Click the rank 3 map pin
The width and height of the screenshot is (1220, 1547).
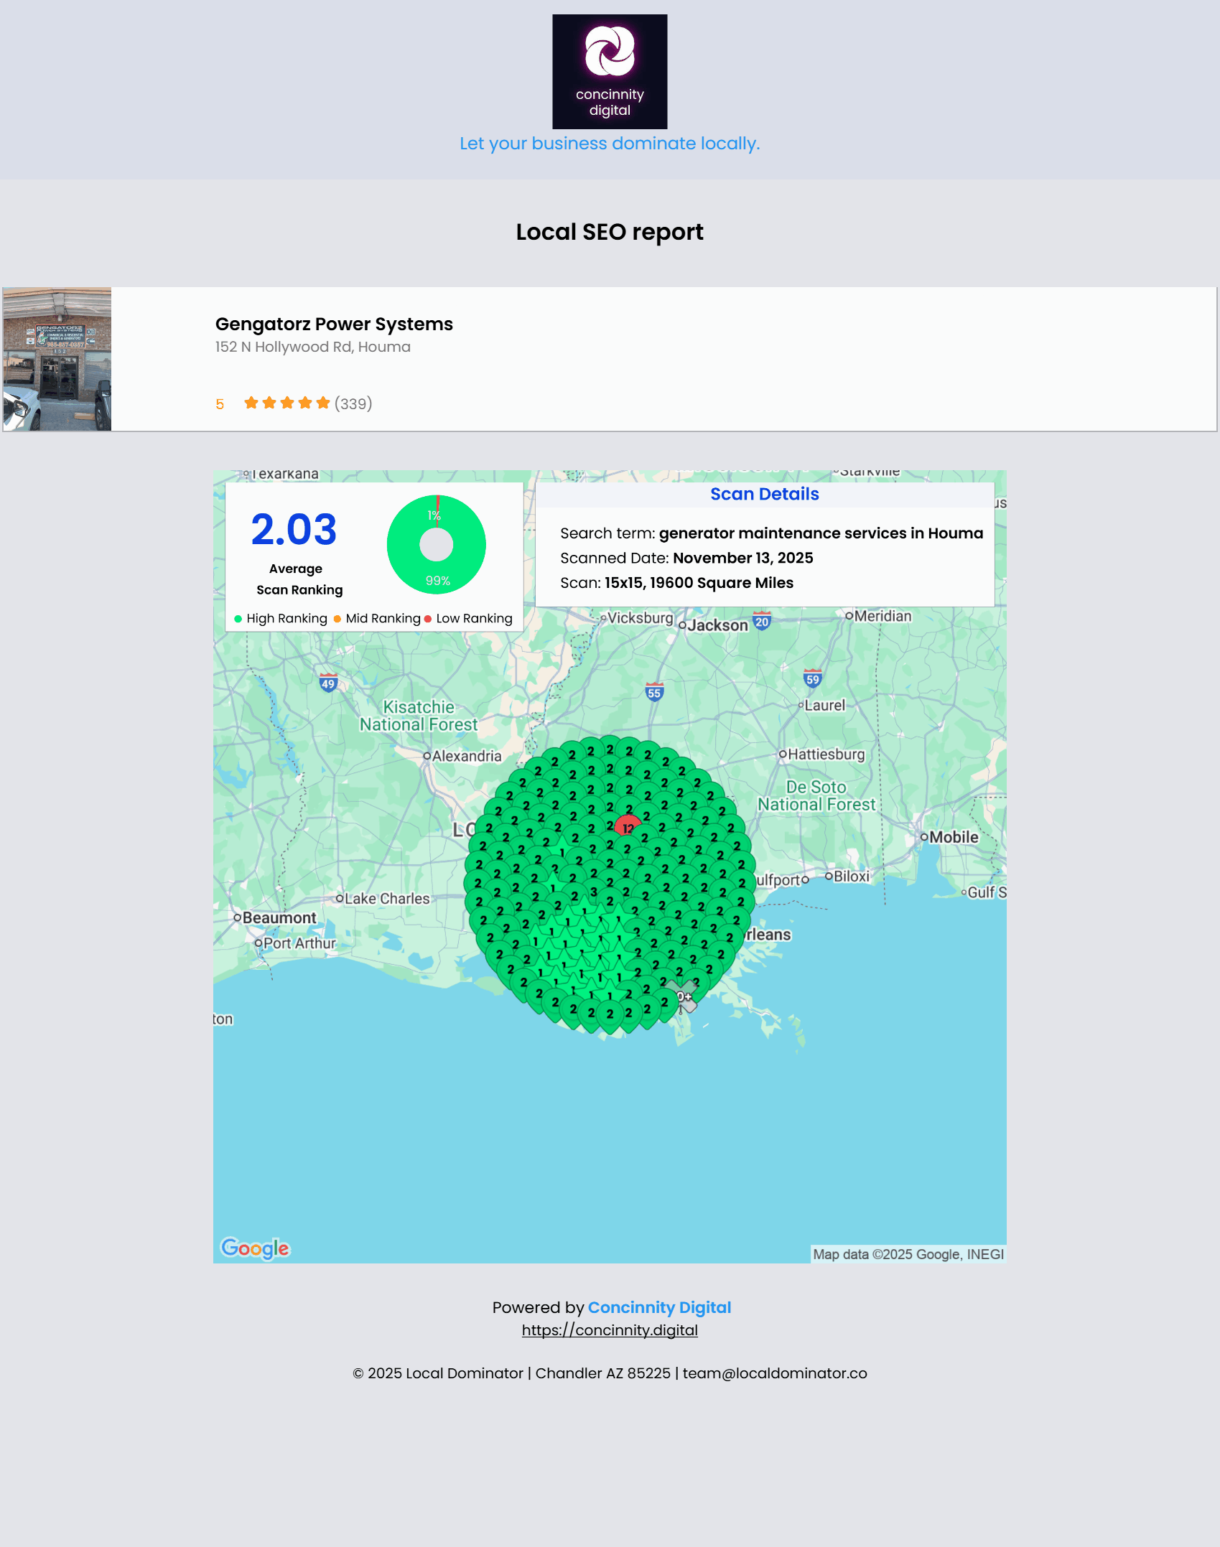[593, 892]
